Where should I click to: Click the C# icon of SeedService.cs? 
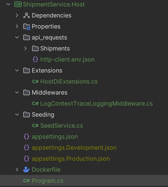tap(35, 125)
